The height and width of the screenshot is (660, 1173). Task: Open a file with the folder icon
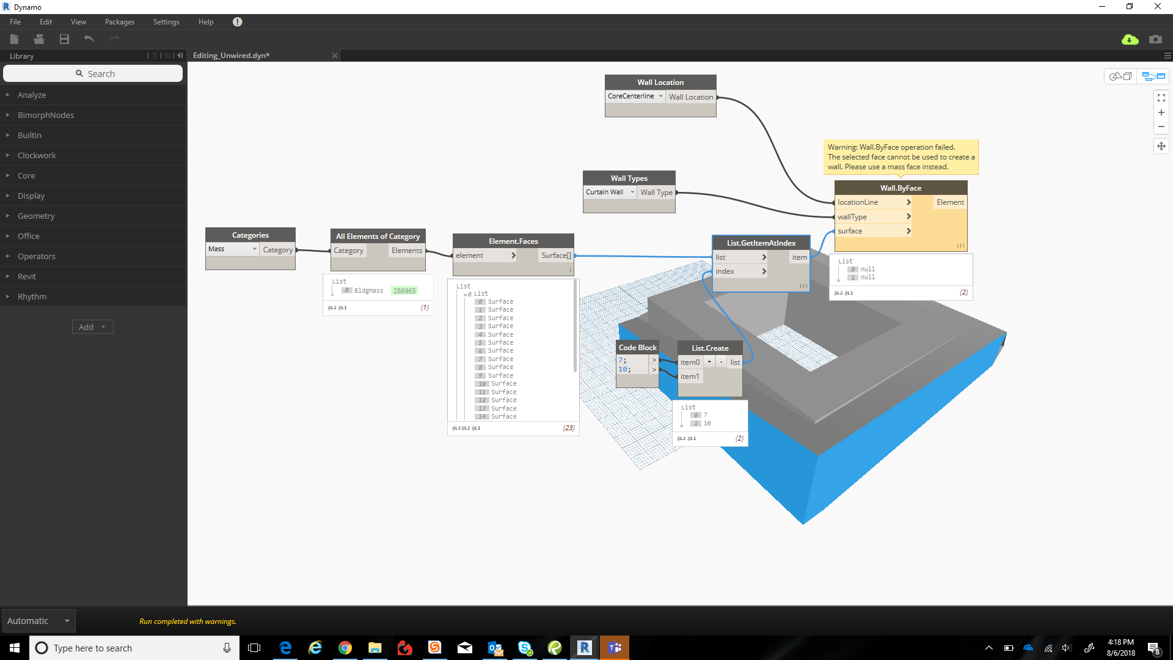tap(39, 39)
